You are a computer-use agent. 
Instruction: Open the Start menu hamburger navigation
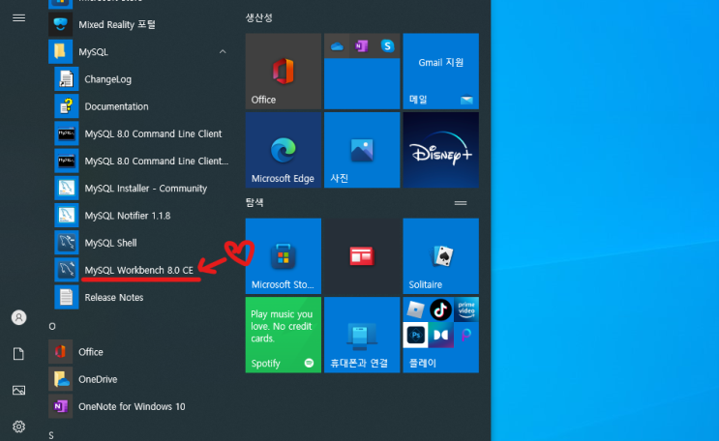click(x=18, y=17)
